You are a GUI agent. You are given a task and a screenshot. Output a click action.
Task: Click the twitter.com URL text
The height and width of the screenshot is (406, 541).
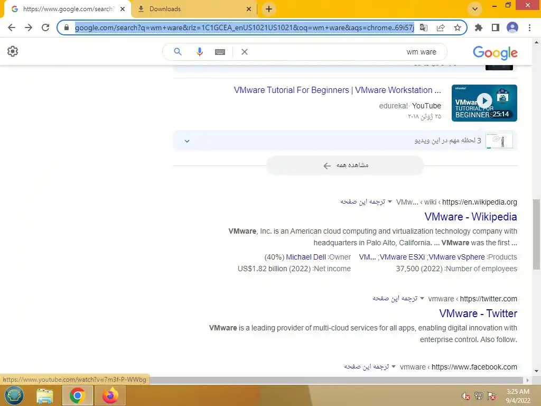(x=489, y=299)
